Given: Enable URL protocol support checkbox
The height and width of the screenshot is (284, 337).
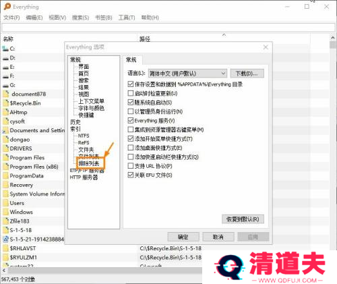Looking at the screenshot, I should tap(131, 166).
